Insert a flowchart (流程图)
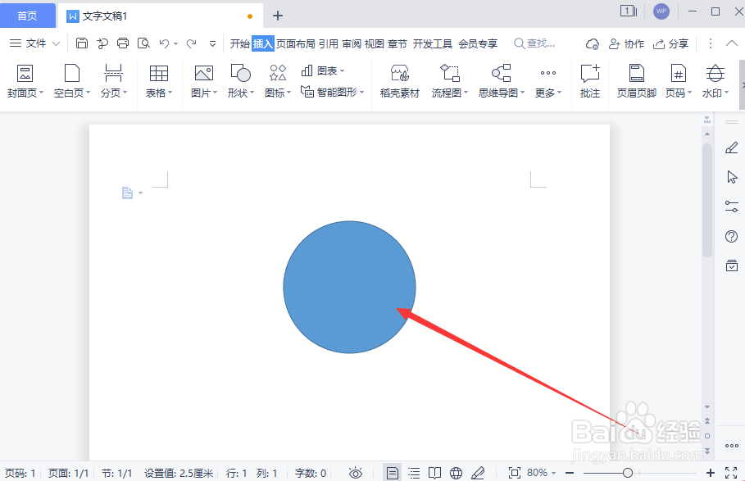 [x=449, y=81]
